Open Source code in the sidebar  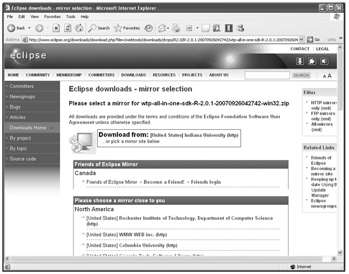tap(23, 159)
